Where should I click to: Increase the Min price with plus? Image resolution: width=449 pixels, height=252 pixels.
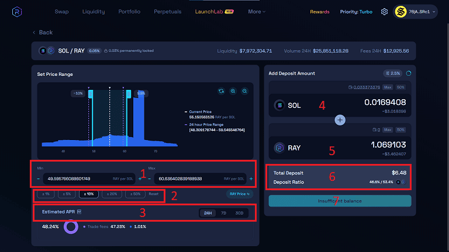tap(140, 179)
